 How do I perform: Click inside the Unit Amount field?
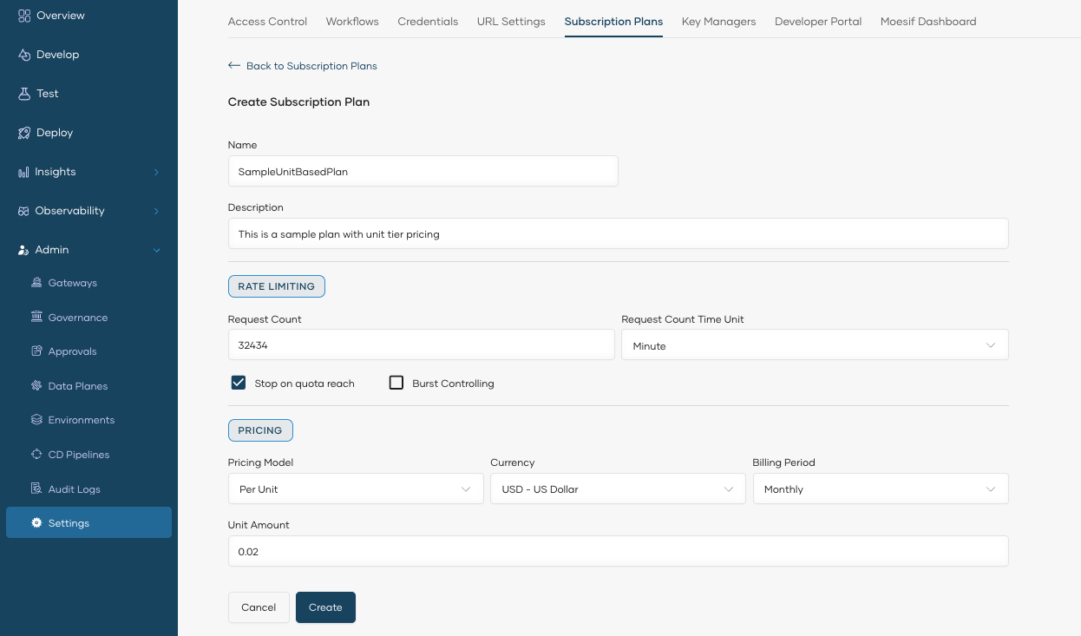(x=618, y=551)
